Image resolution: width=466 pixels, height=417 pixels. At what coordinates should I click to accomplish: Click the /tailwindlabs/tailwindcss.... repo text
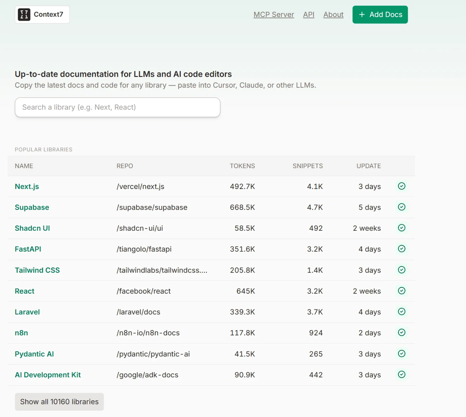pos(162,270)
